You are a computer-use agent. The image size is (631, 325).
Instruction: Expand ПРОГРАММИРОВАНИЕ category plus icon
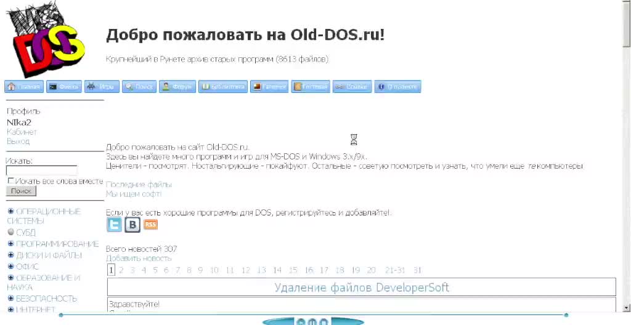(x=10, y=244)
